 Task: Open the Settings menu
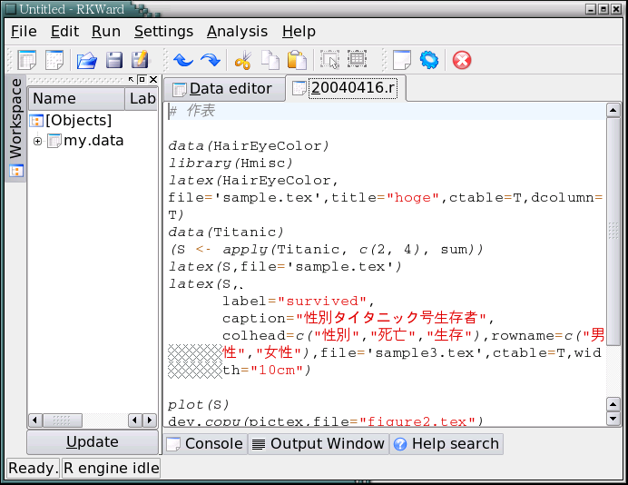(164, 31)
